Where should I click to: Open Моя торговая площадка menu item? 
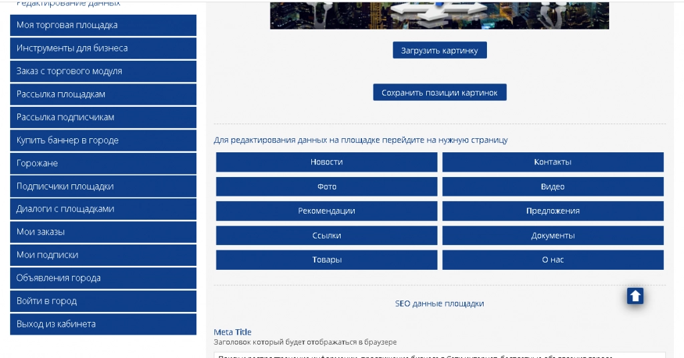click(103, 25)
